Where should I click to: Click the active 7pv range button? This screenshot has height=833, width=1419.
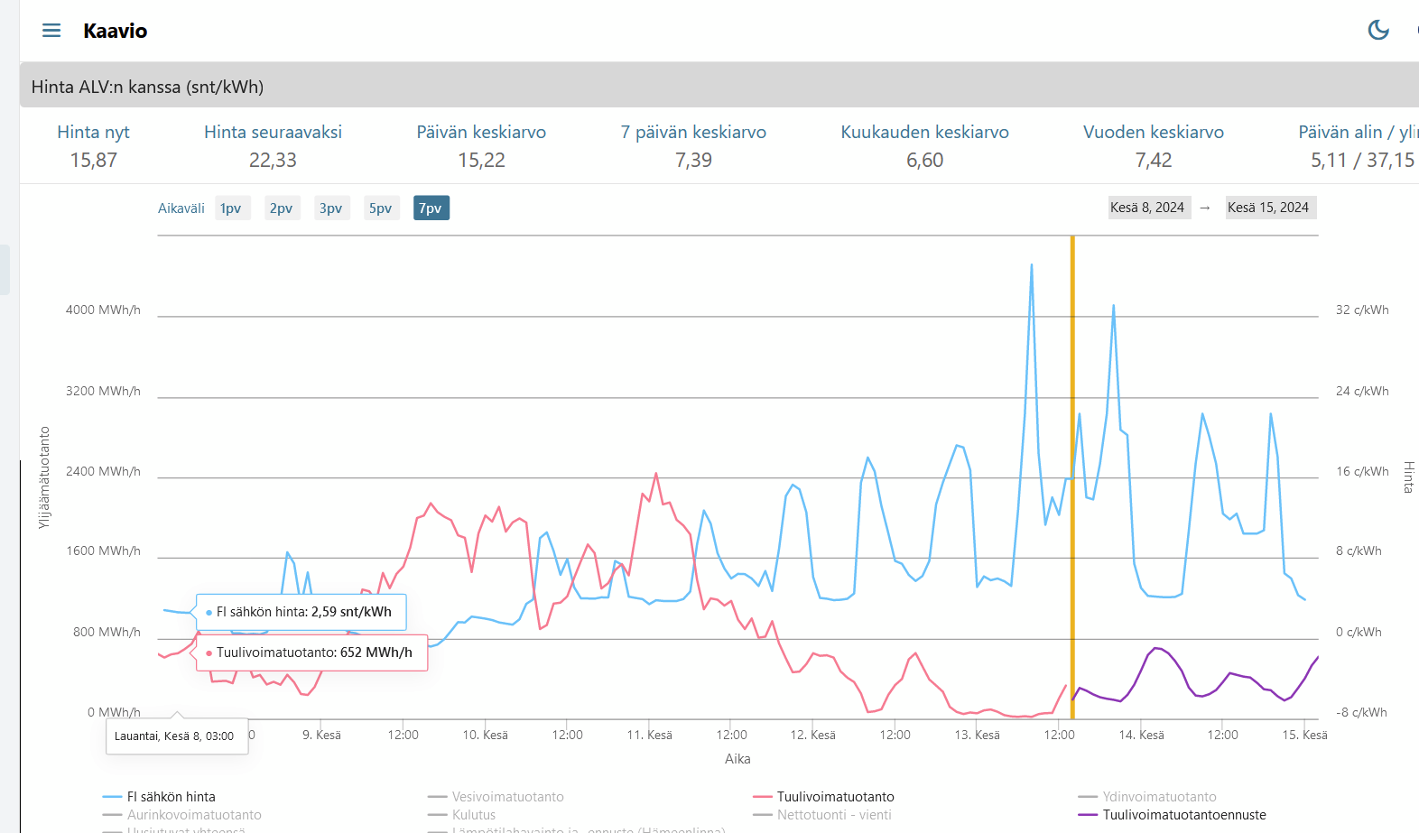click(431, 208)
